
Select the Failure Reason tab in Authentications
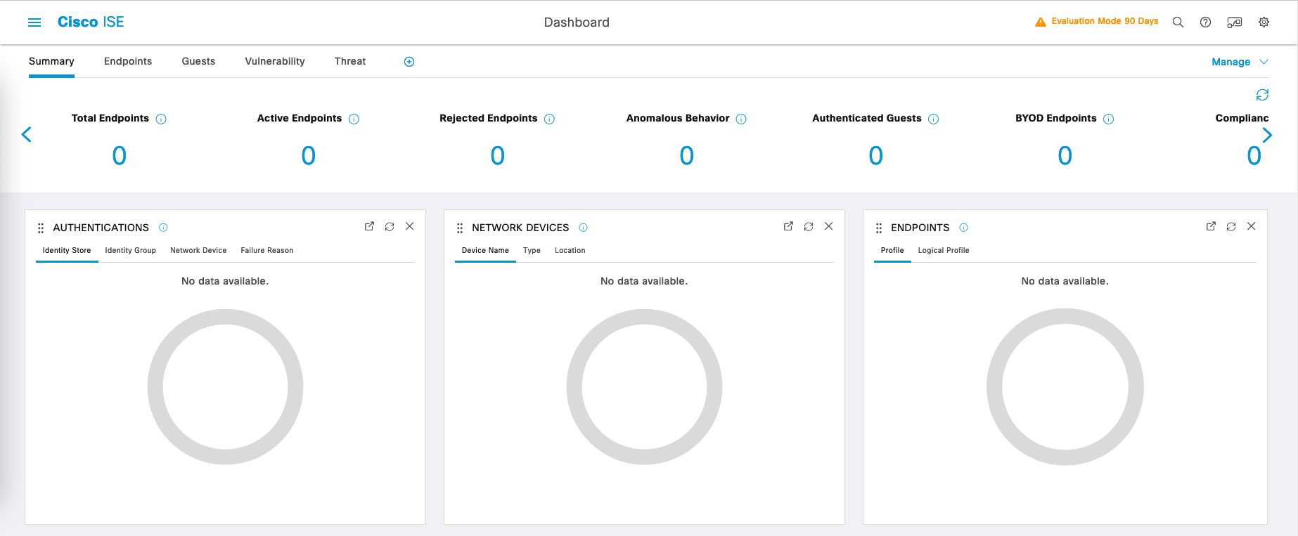(x=267, y=251)
